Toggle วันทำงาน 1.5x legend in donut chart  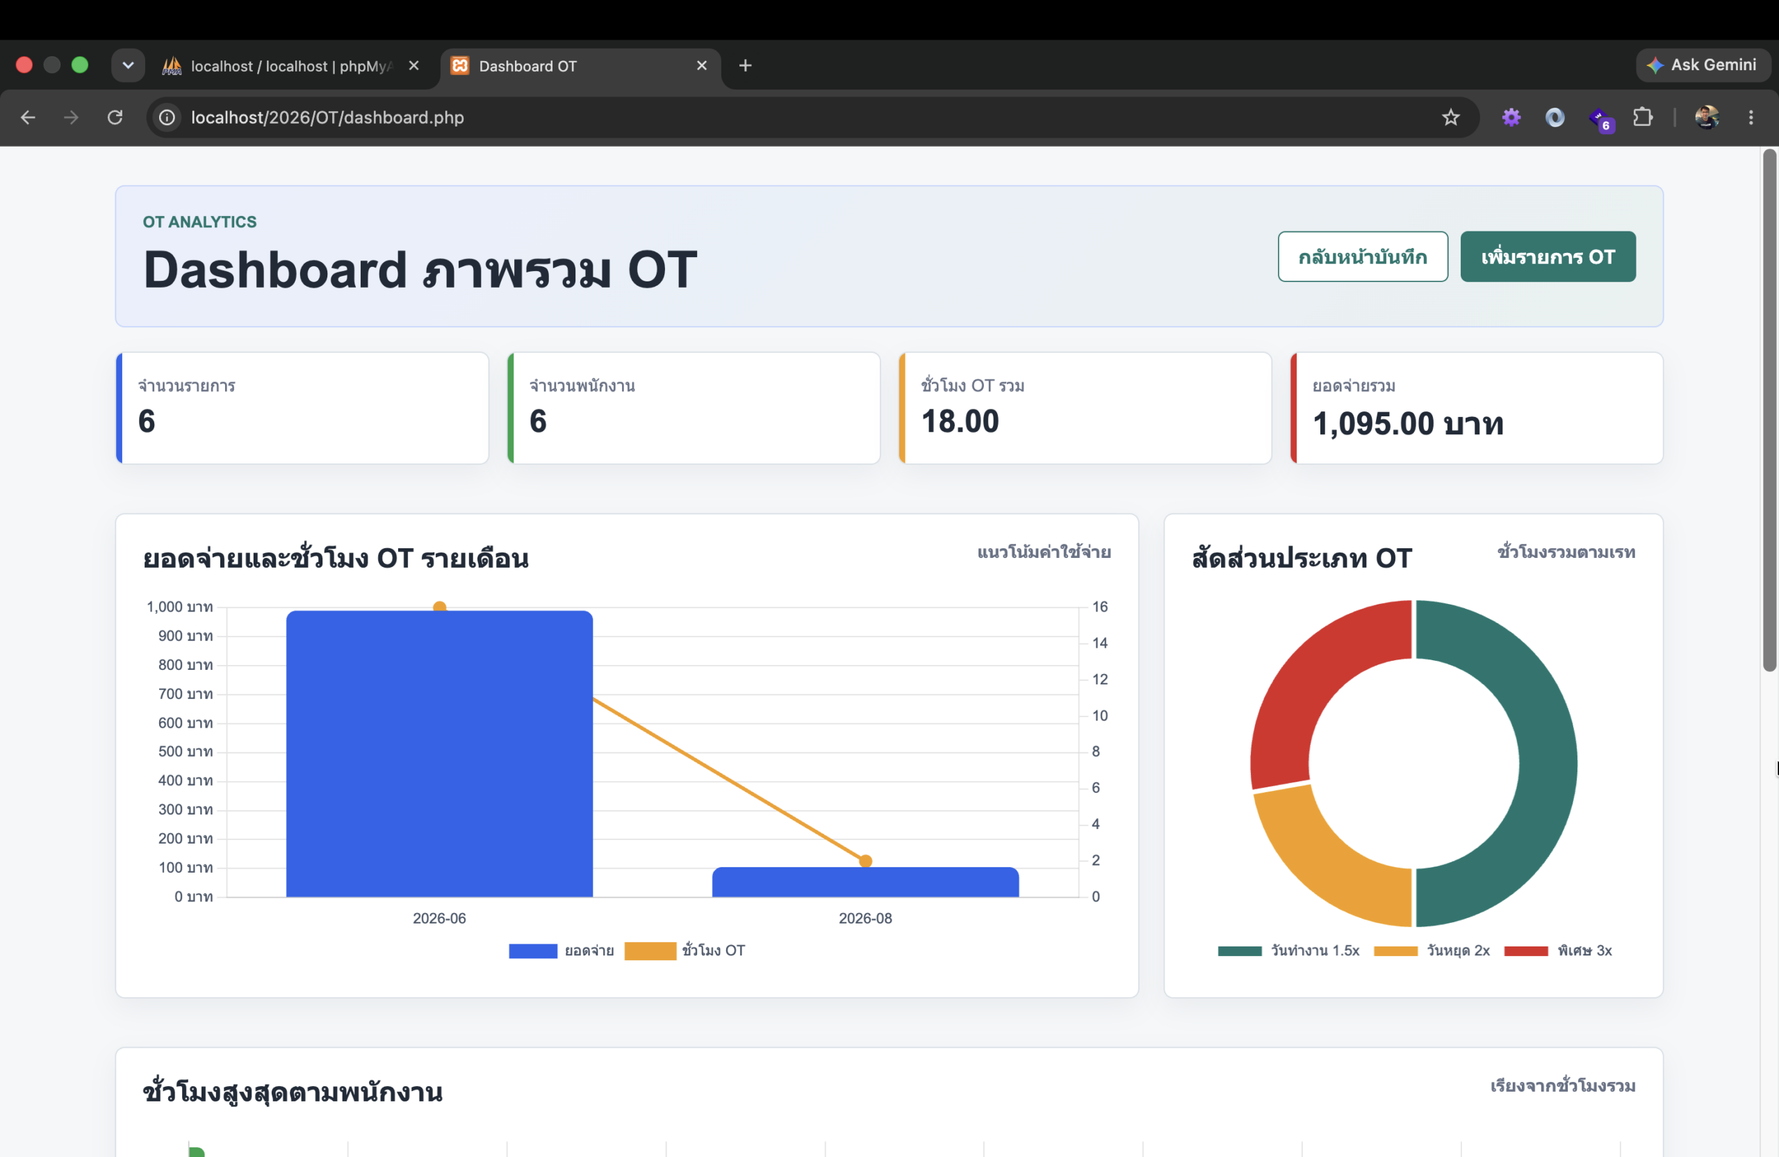pyautogui.click(x=1288, y=950)
